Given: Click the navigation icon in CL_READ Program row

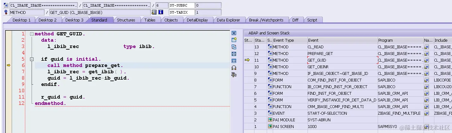Looking at the screenshot, I should click(427, 47).
